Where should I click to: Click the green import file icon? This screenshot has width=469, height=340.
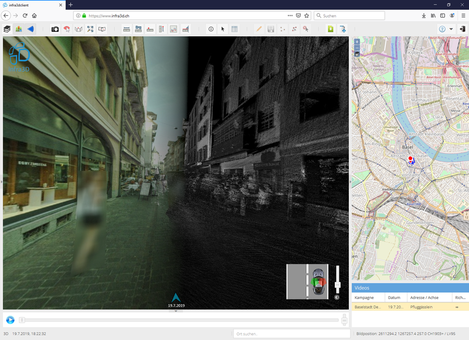331,29
